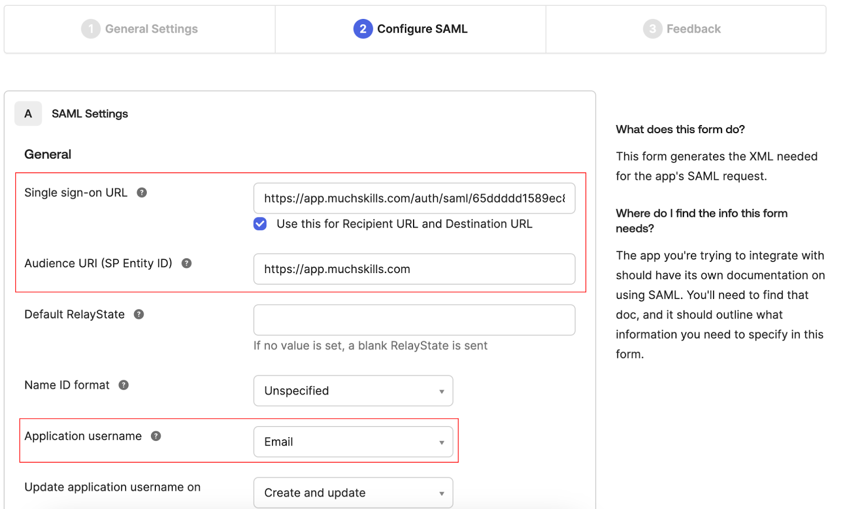Open help icon beside Audience URI
Viewport: 845px width, 509px height.
pyautogui.click(x=186, y=263)
